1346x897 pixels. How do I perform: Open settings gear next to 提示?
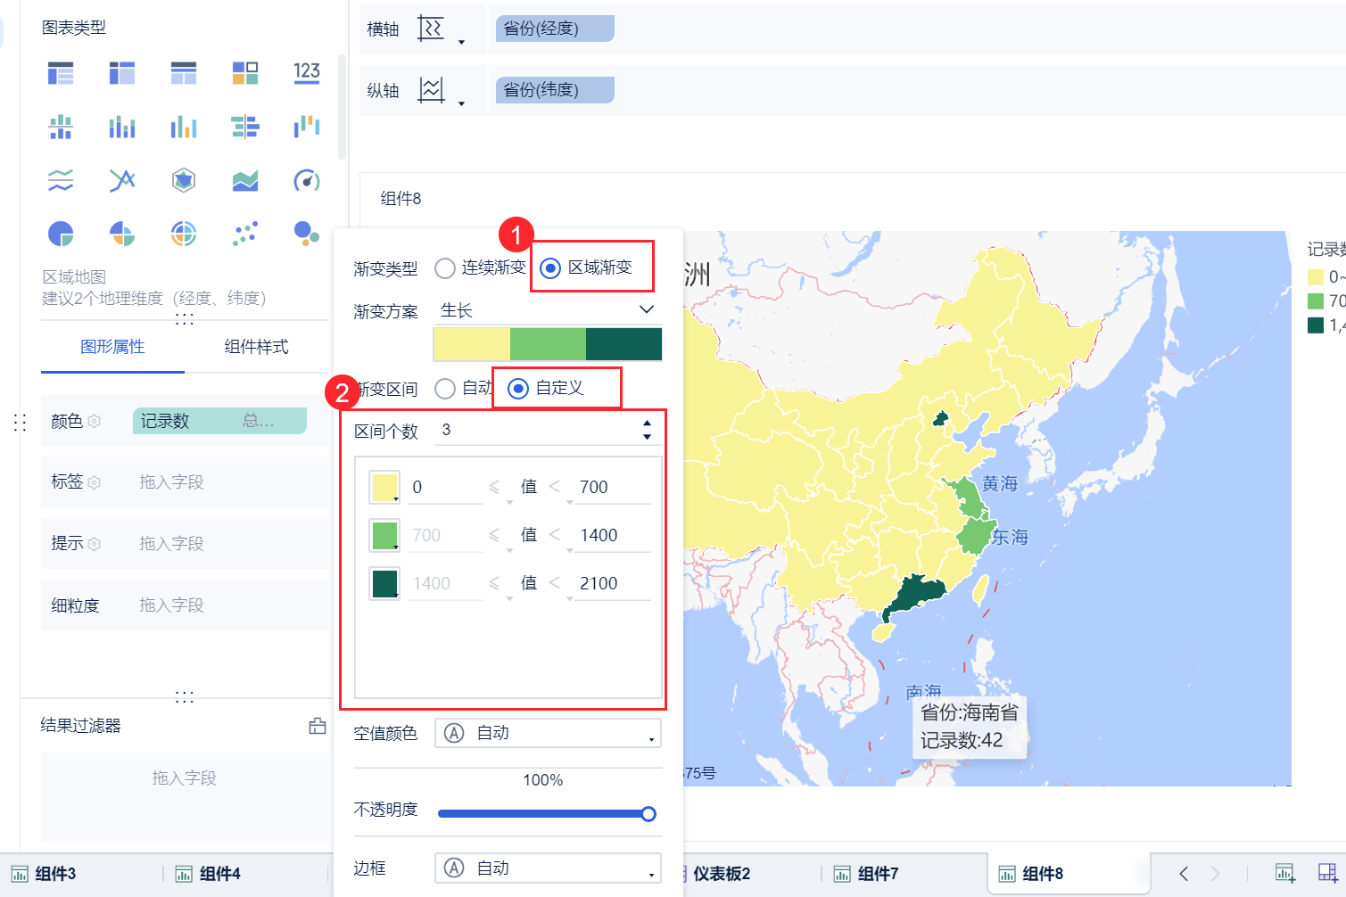(95, 544)
